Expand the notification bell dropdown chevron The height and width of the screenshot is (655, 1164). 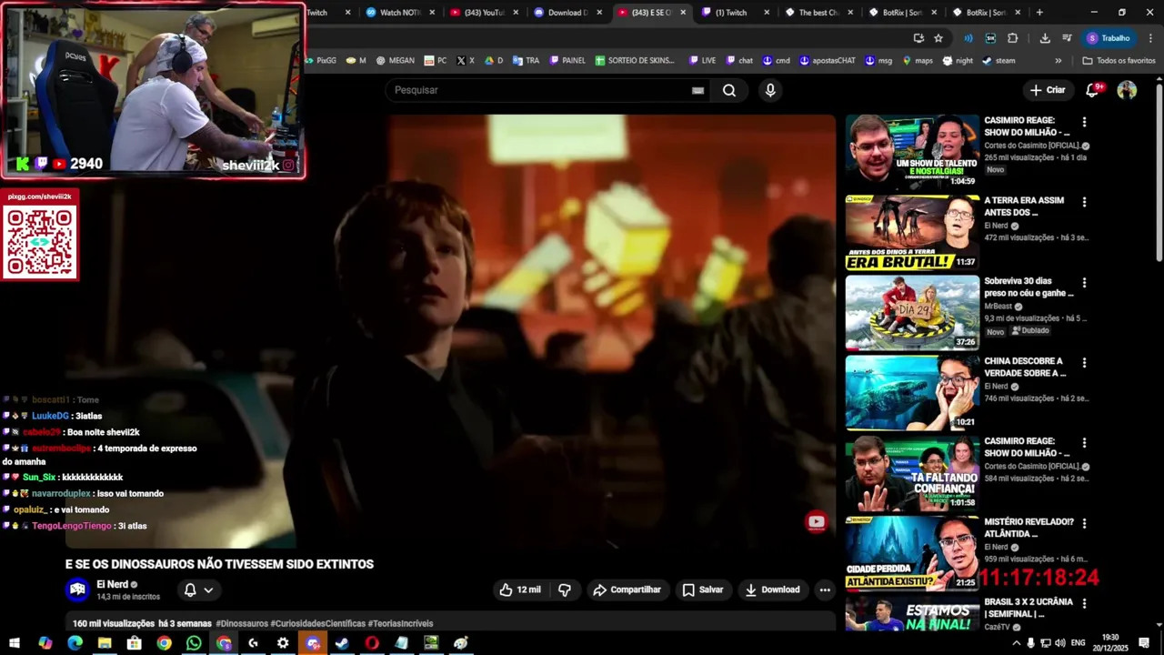(x=208, y=589)
